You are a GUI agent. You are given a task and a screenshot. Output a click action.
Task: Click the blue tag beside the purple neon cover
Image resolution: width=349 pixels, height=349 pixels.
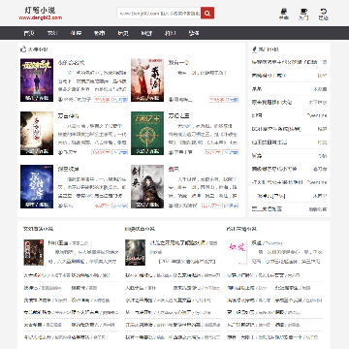click(120, 100)
